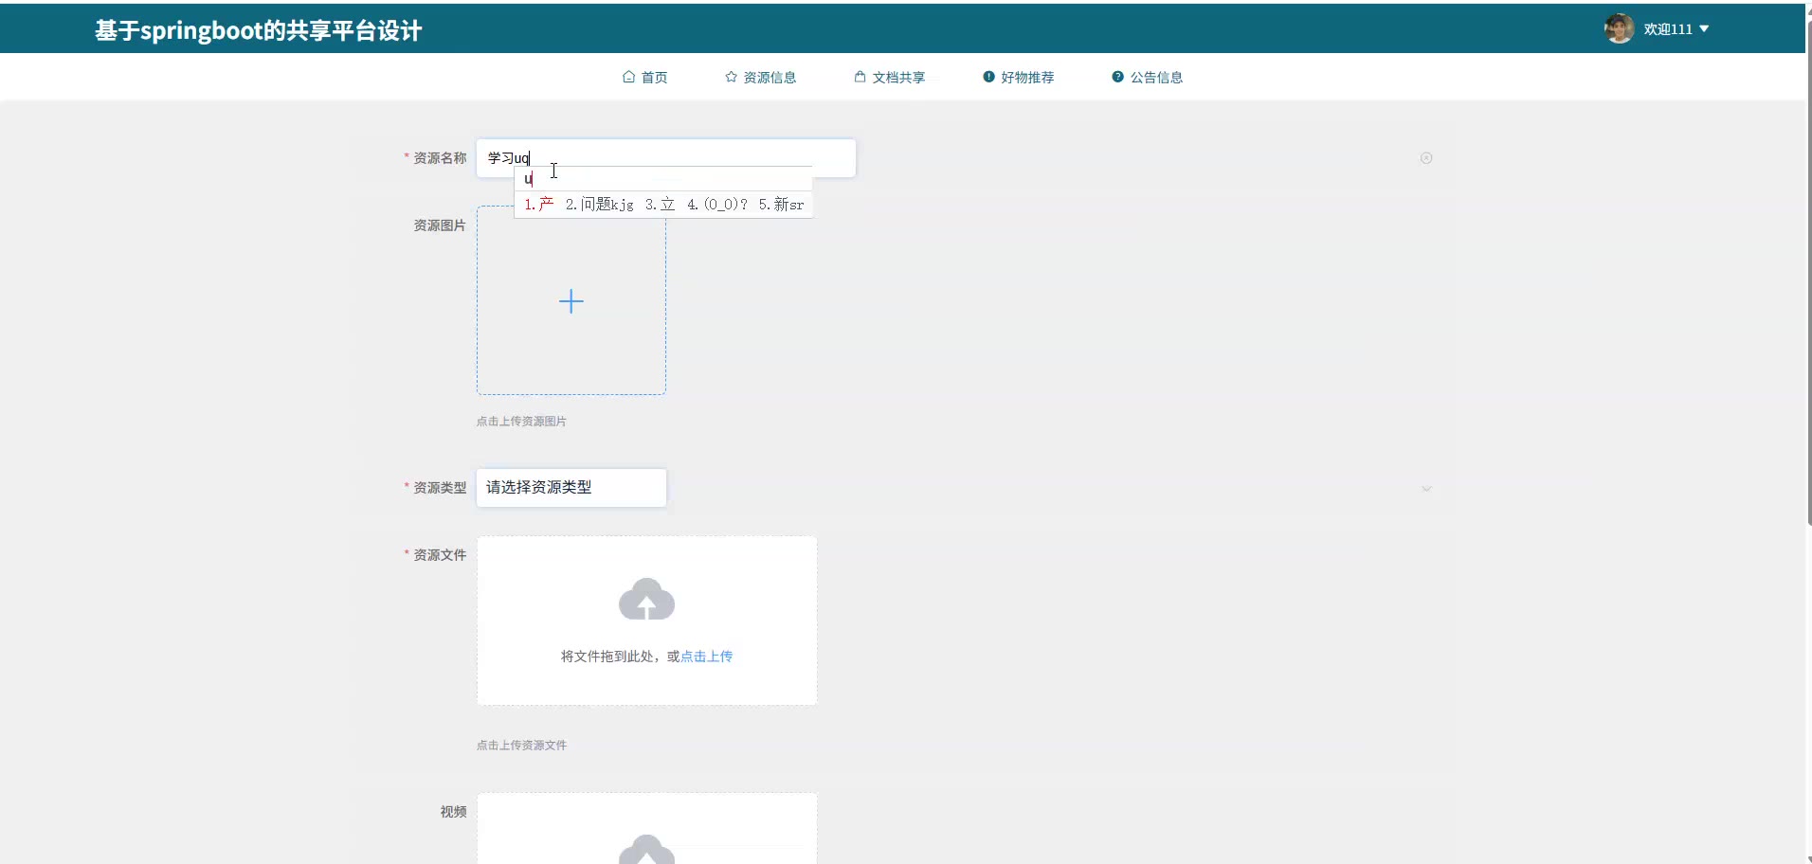Pick IME candidate 2 问题kjg
This screenshot has width=1812, height=864.
(599, 205)
